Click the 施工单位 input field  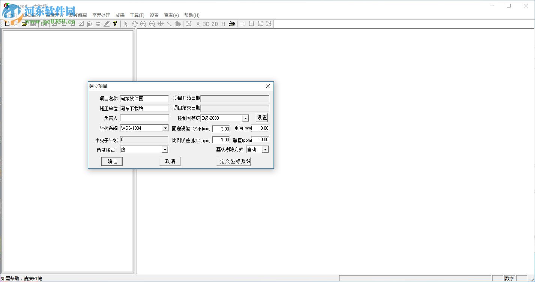144,108
